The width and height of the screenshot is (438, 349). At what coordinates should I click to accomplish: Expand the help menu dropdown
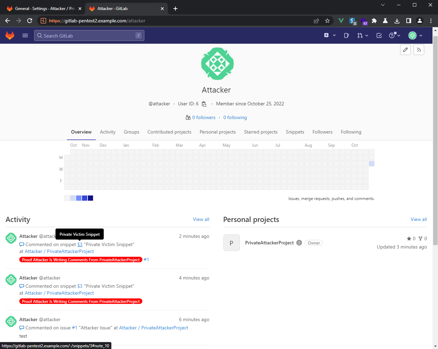pos(395,35)
